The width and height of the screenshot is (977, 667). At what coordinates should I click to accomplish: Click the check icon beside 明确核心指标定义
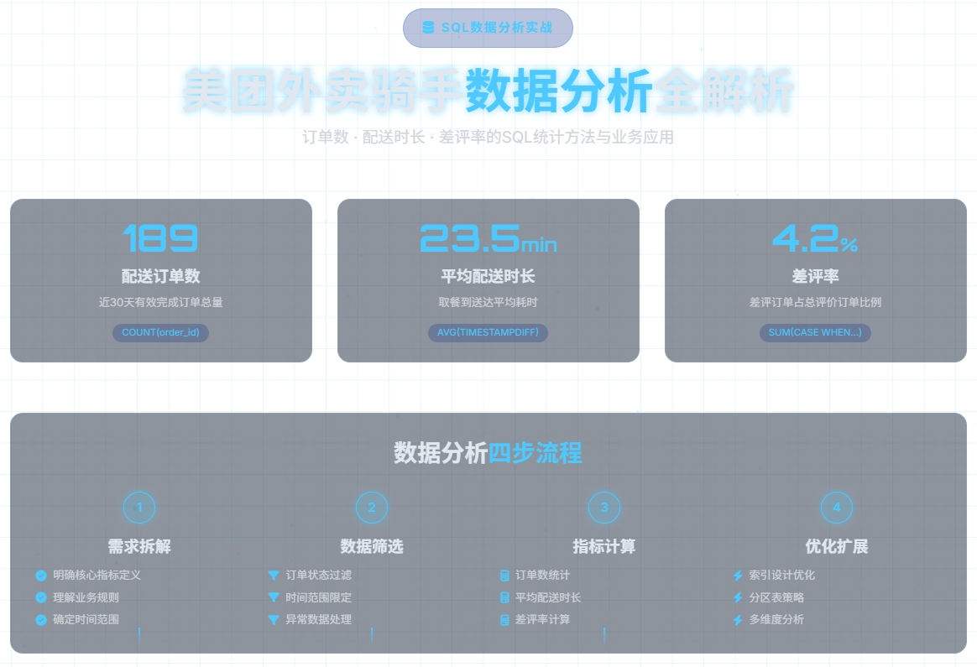click(x=41, y=576)
